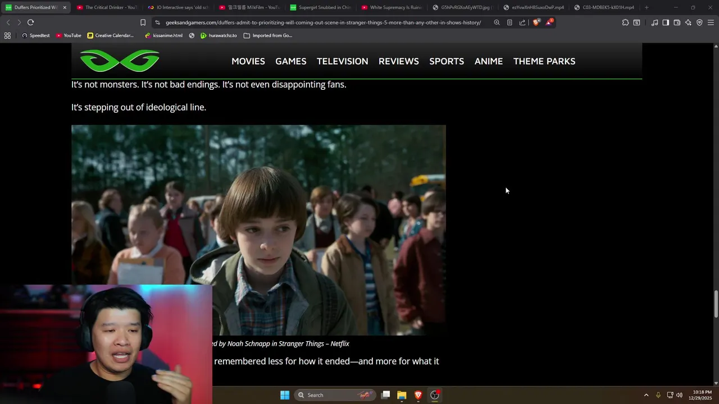Screen dimensions: 719x404
Task: Click the Will Byers article image
Action: [x=258, y=230]
